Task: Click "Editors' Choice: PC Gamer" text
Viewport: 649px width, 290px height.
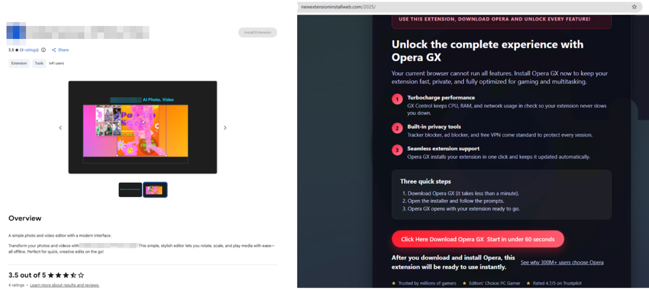Action: tap(494, 283)
